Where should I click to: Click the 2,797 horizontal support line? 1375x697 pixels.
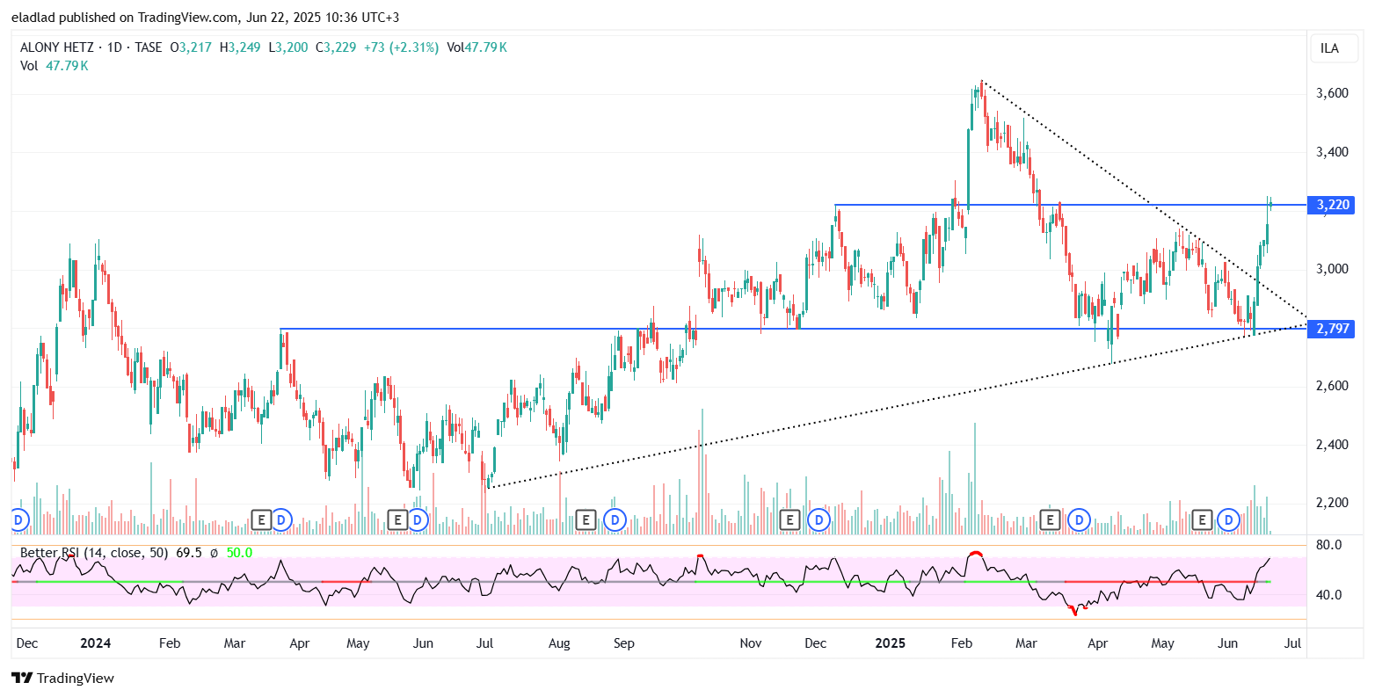pos(793,329)
